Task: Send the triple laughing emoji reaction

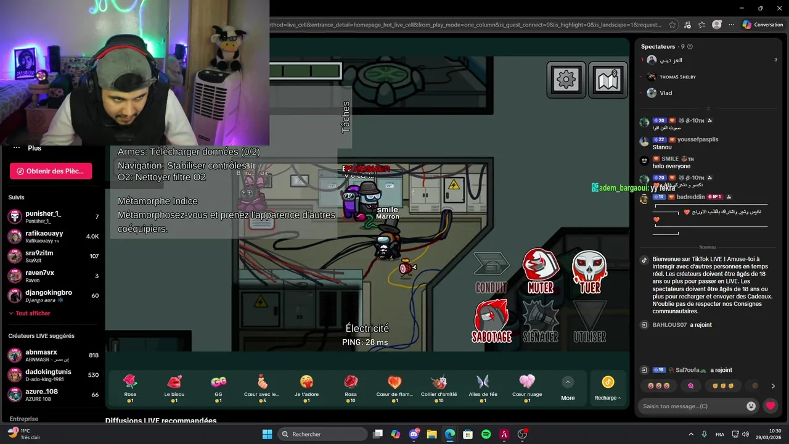Action: 658,386
